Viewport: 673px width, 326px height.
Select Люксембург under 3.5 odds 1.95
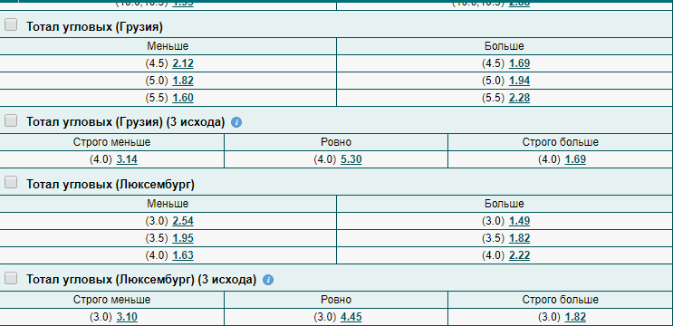183,238
